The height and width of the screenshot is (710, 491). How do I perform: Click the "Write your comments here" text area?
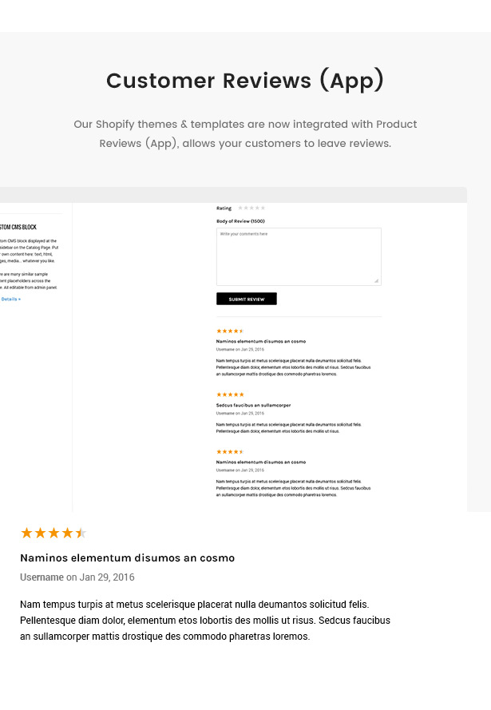pos(299,256)
